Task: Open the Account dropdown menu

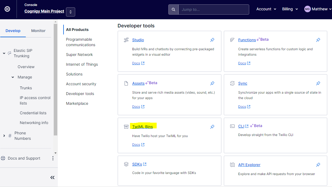Action: (266, 9)
